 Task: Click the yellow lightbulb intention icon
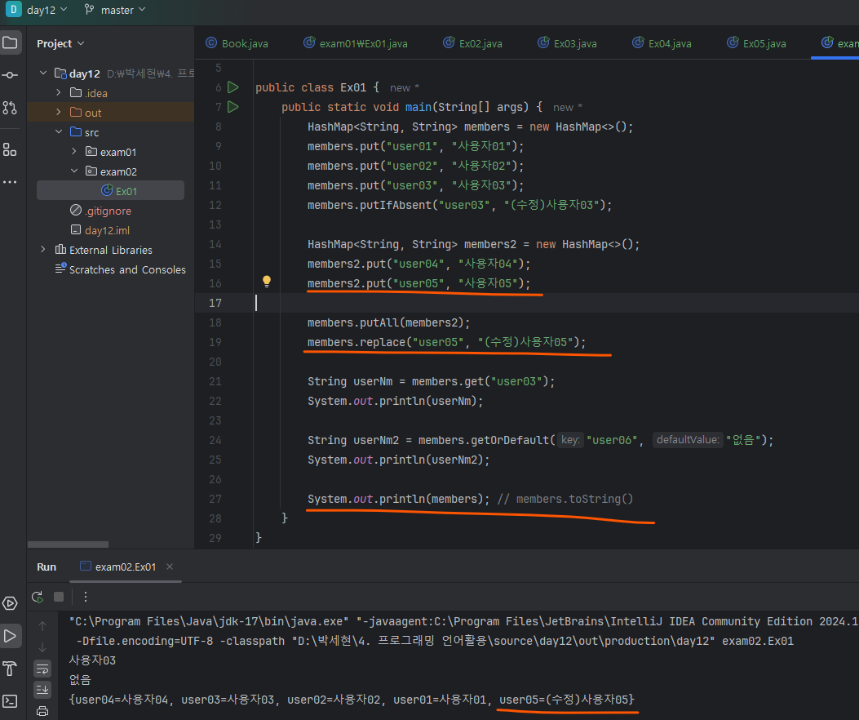tap(267, 282)
